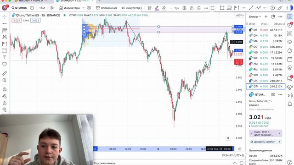Lock the selected drawing

pos(192,8)
